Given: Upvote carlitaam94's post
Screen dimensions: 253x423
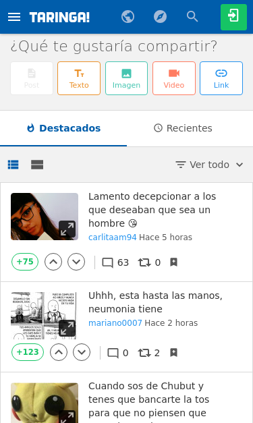Looking at the screenshot, I should (x=53, y=262).
